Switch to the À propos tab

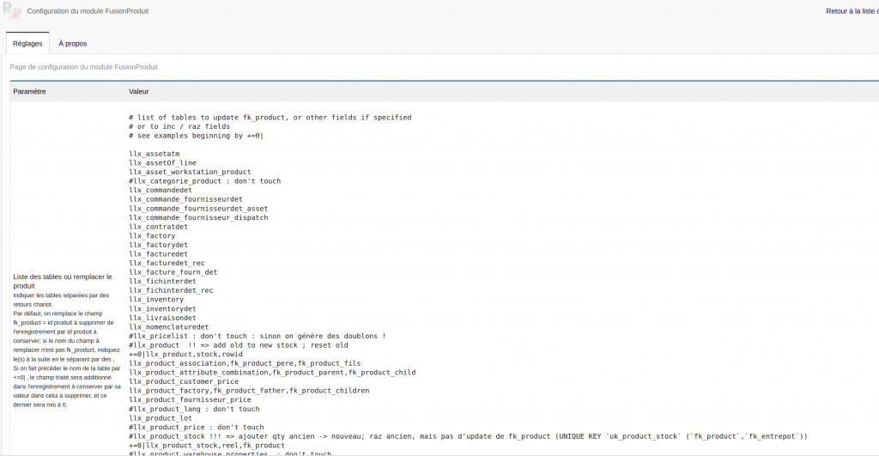click(72, 43)
